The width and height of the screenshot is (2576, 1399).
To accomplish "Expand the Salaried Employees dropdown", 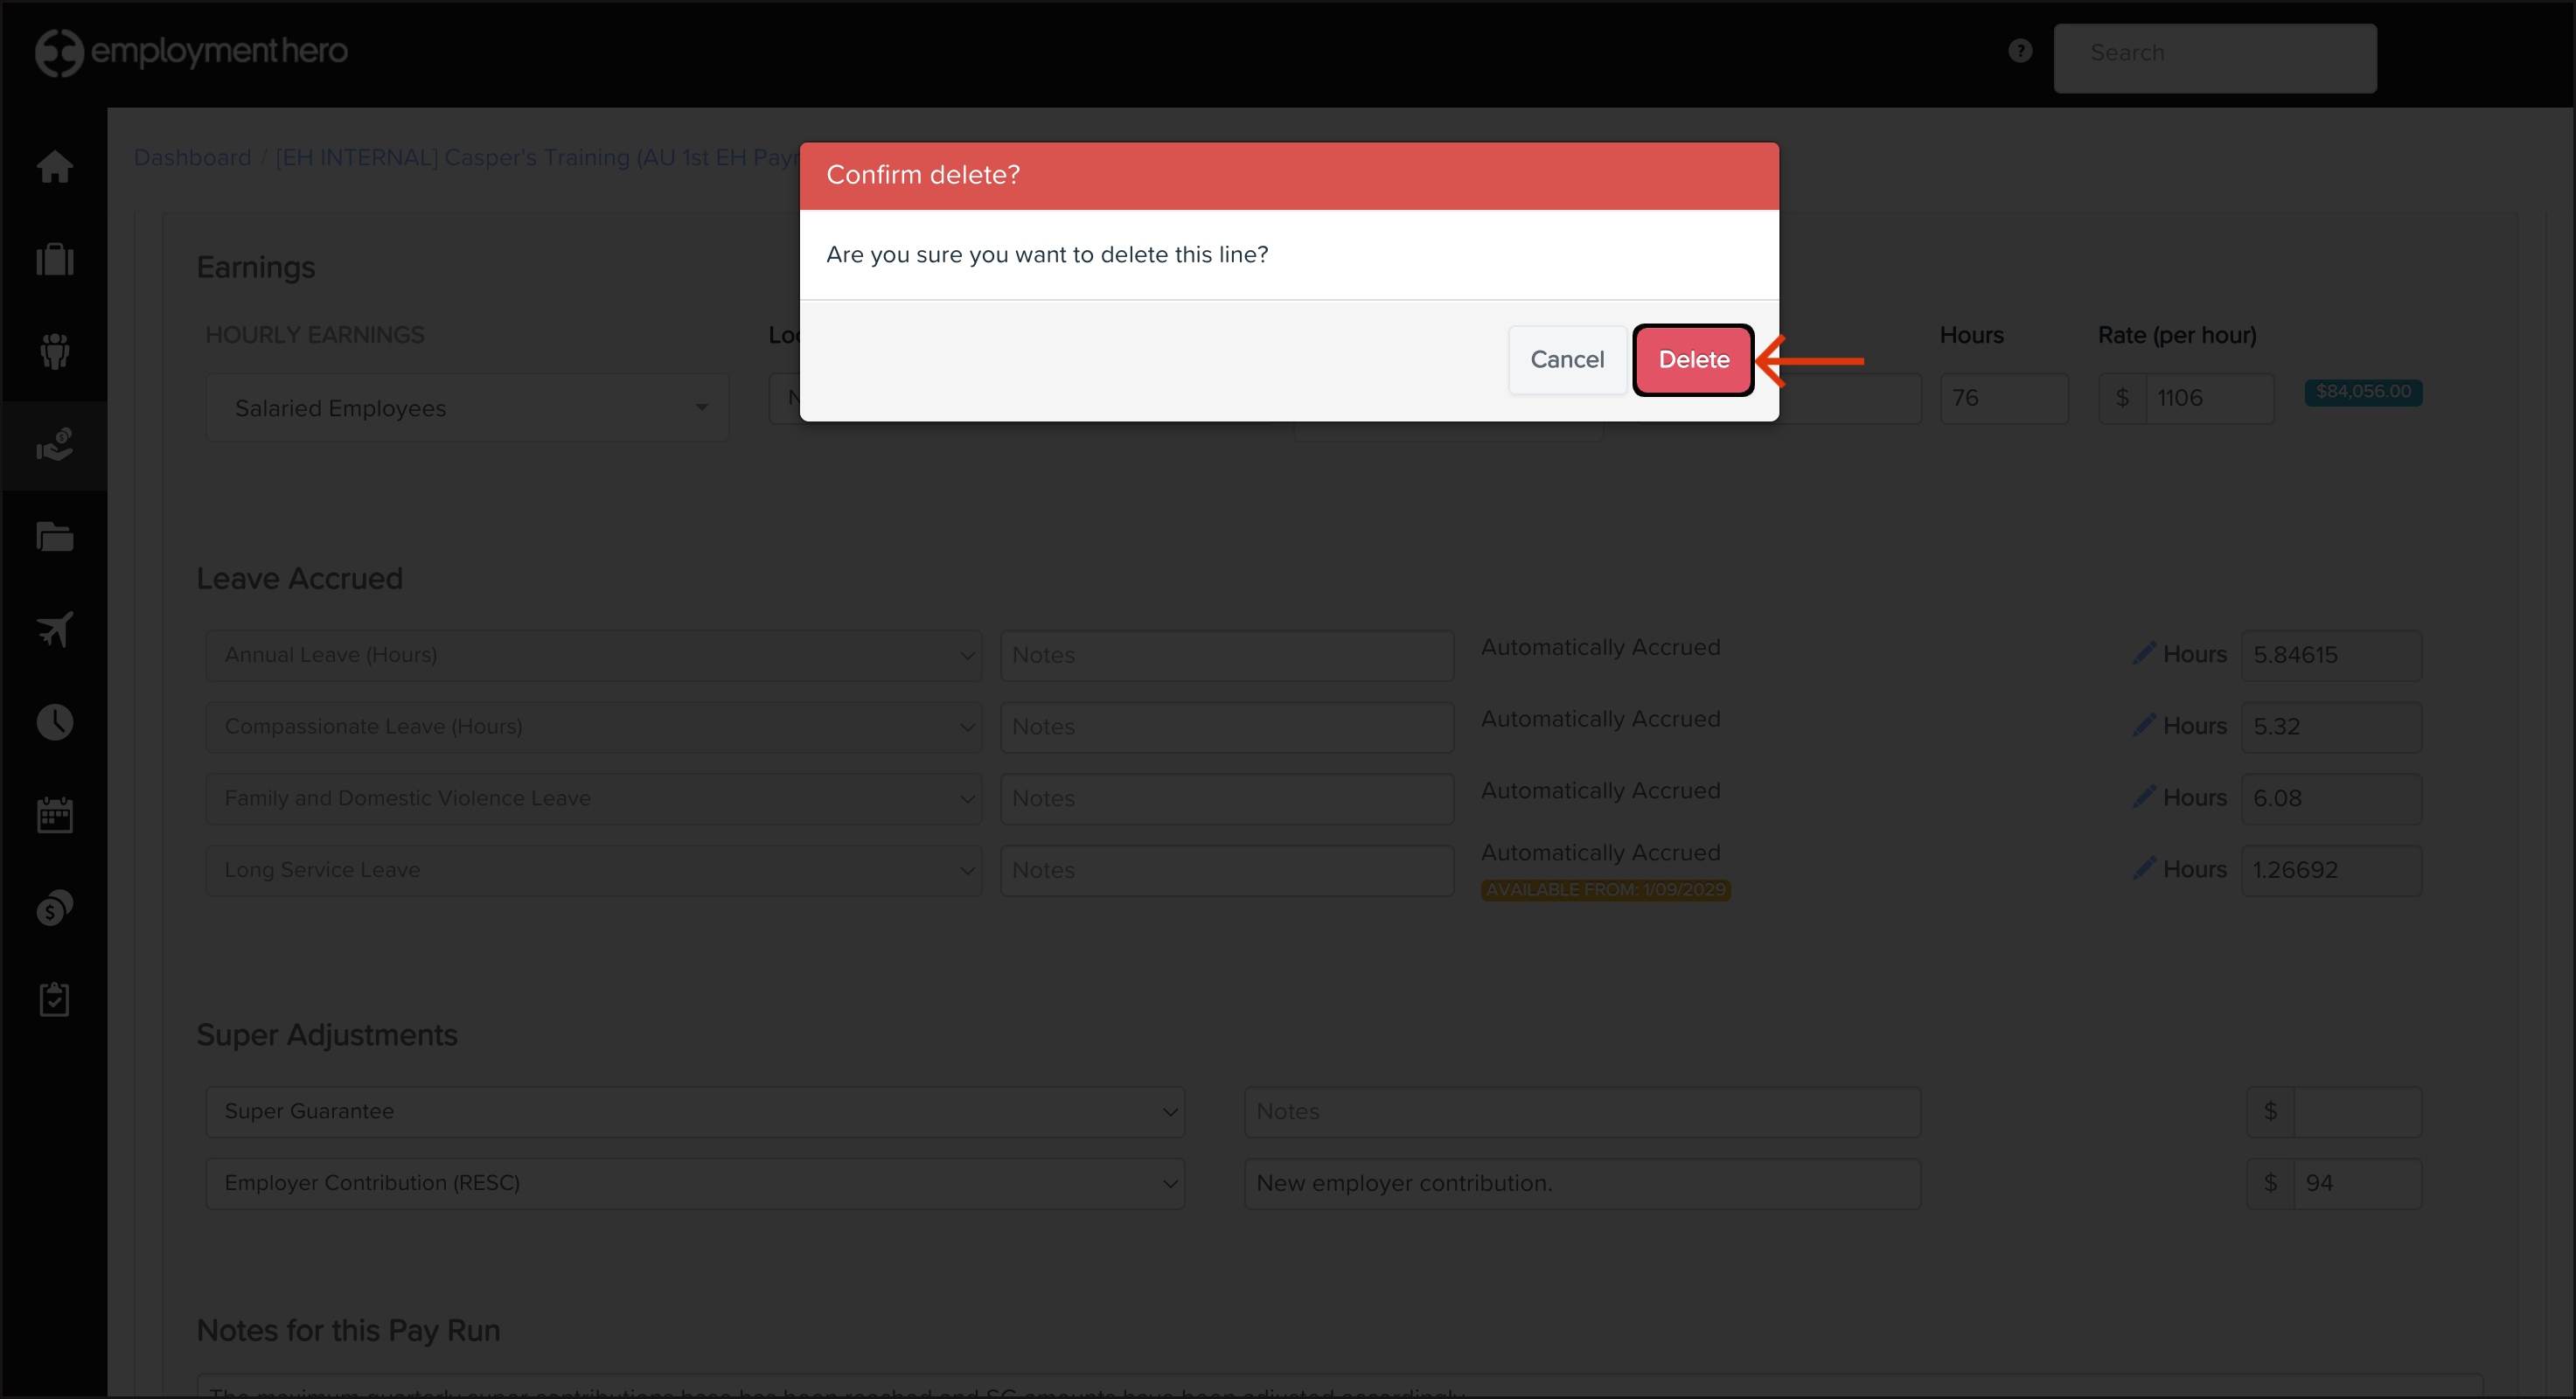I will [x=467, y=408].
